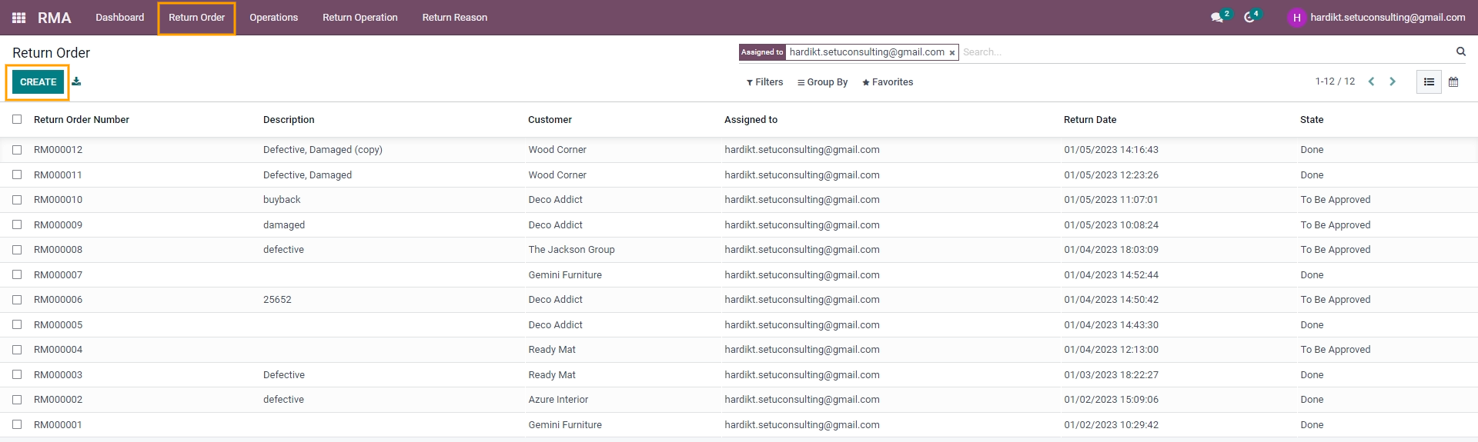
Task: Tick the checkbox for RM000006
Action: 17,300
